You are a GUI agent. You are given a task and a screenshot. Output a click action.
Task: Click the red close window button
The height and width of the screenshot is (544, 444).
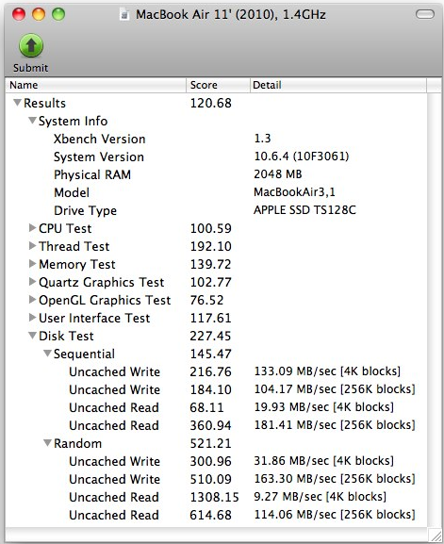click(x=19, y=14)
